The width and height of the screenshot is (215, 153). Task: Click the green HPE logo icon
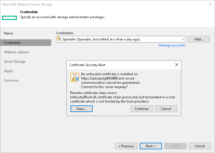(x=9, y=18)
